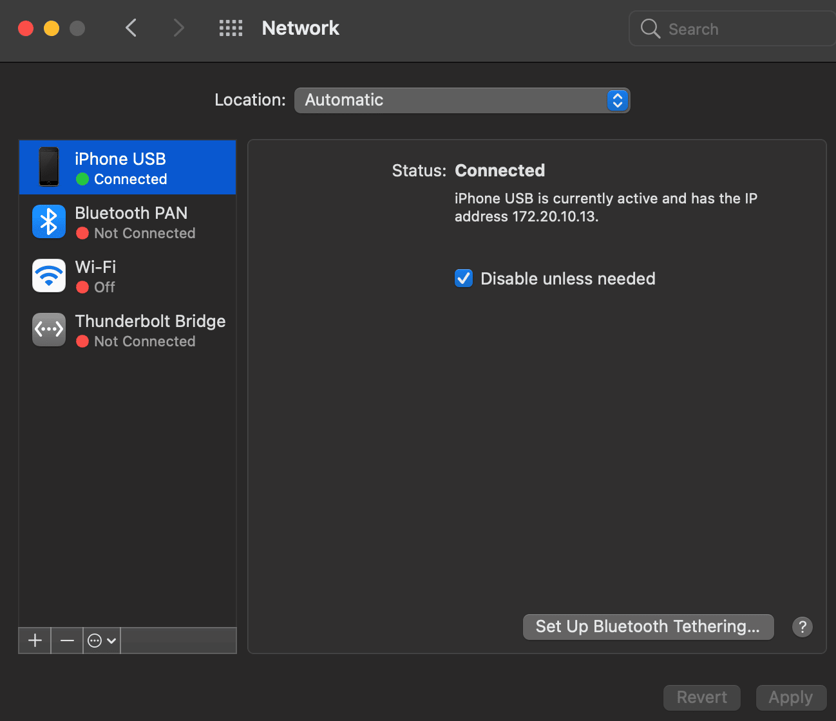Click the Bluetooth PAN icon
The width and height of the screenshot is (836, 721).
(x=49, y=221)
